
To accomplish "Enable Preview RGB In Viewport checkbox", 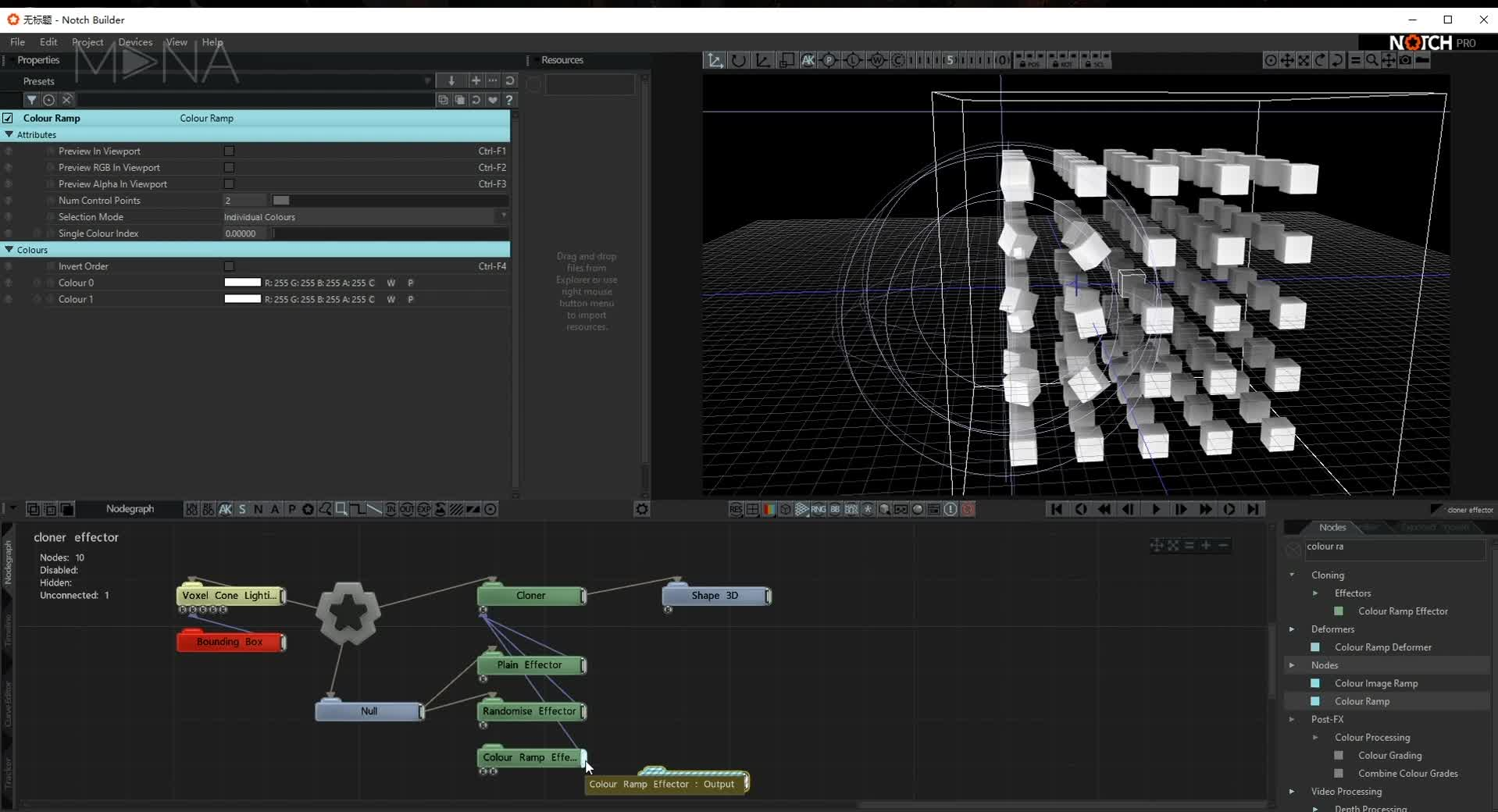I will coord(229,167).
